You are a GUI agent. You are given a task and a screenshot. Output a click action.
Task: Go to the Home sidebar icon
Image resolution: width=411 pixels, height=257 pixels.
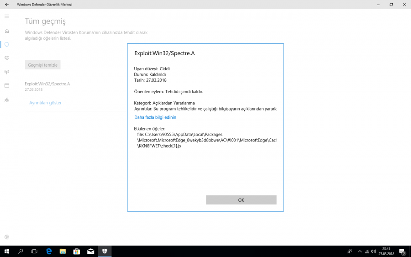7,31
